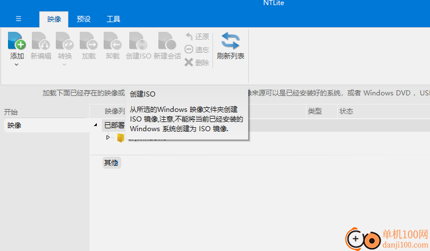The width and height of the screenshot is (430, 251).
Task: Click the 类型 column header
Action: [314, 111]
